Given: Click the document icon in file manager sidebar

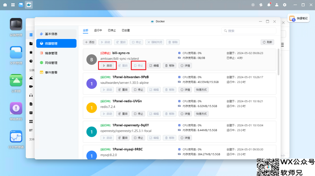Looking at the screenshot, I should tap(31, 104).
